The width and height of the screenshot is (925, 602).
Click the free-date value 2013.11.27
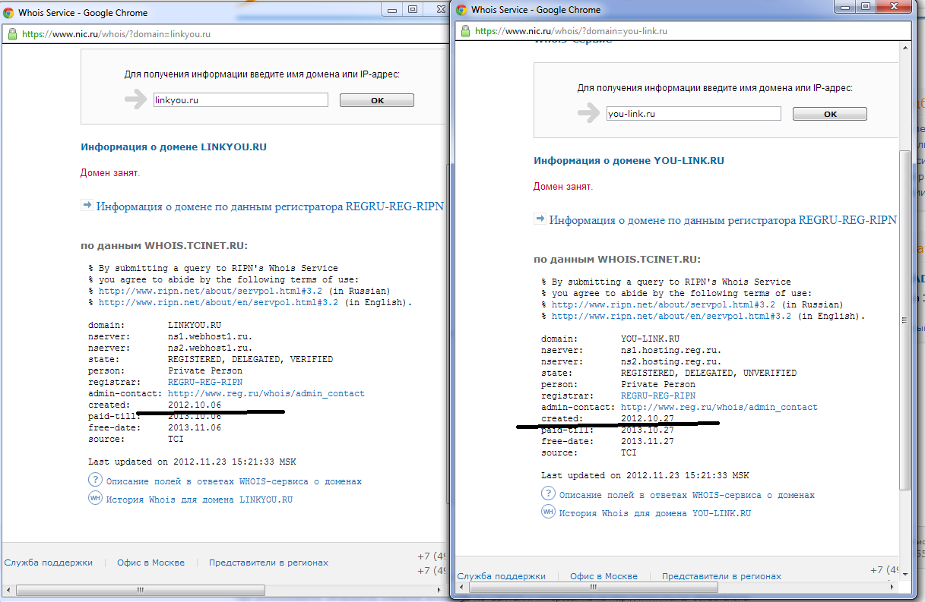[x=648, y=441]
